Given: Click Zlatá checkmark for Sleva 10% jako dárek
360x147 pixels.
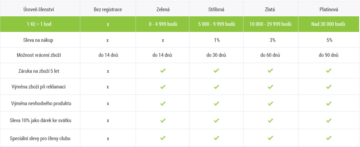Looking at the screenshot, I should [x=270, y=120].
